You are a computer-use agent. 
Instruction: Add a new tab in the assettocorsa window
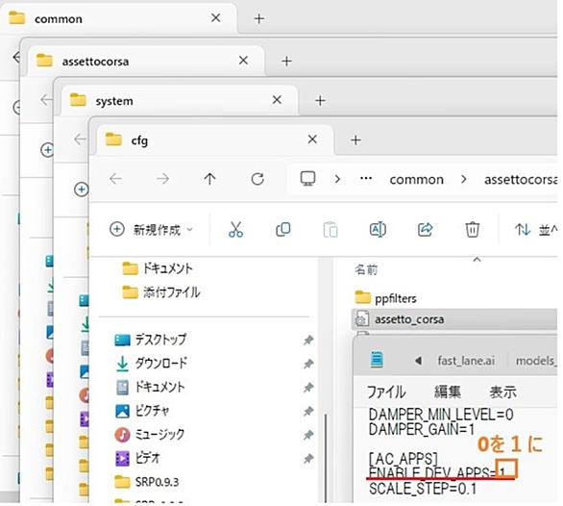(x=286, y=62)
